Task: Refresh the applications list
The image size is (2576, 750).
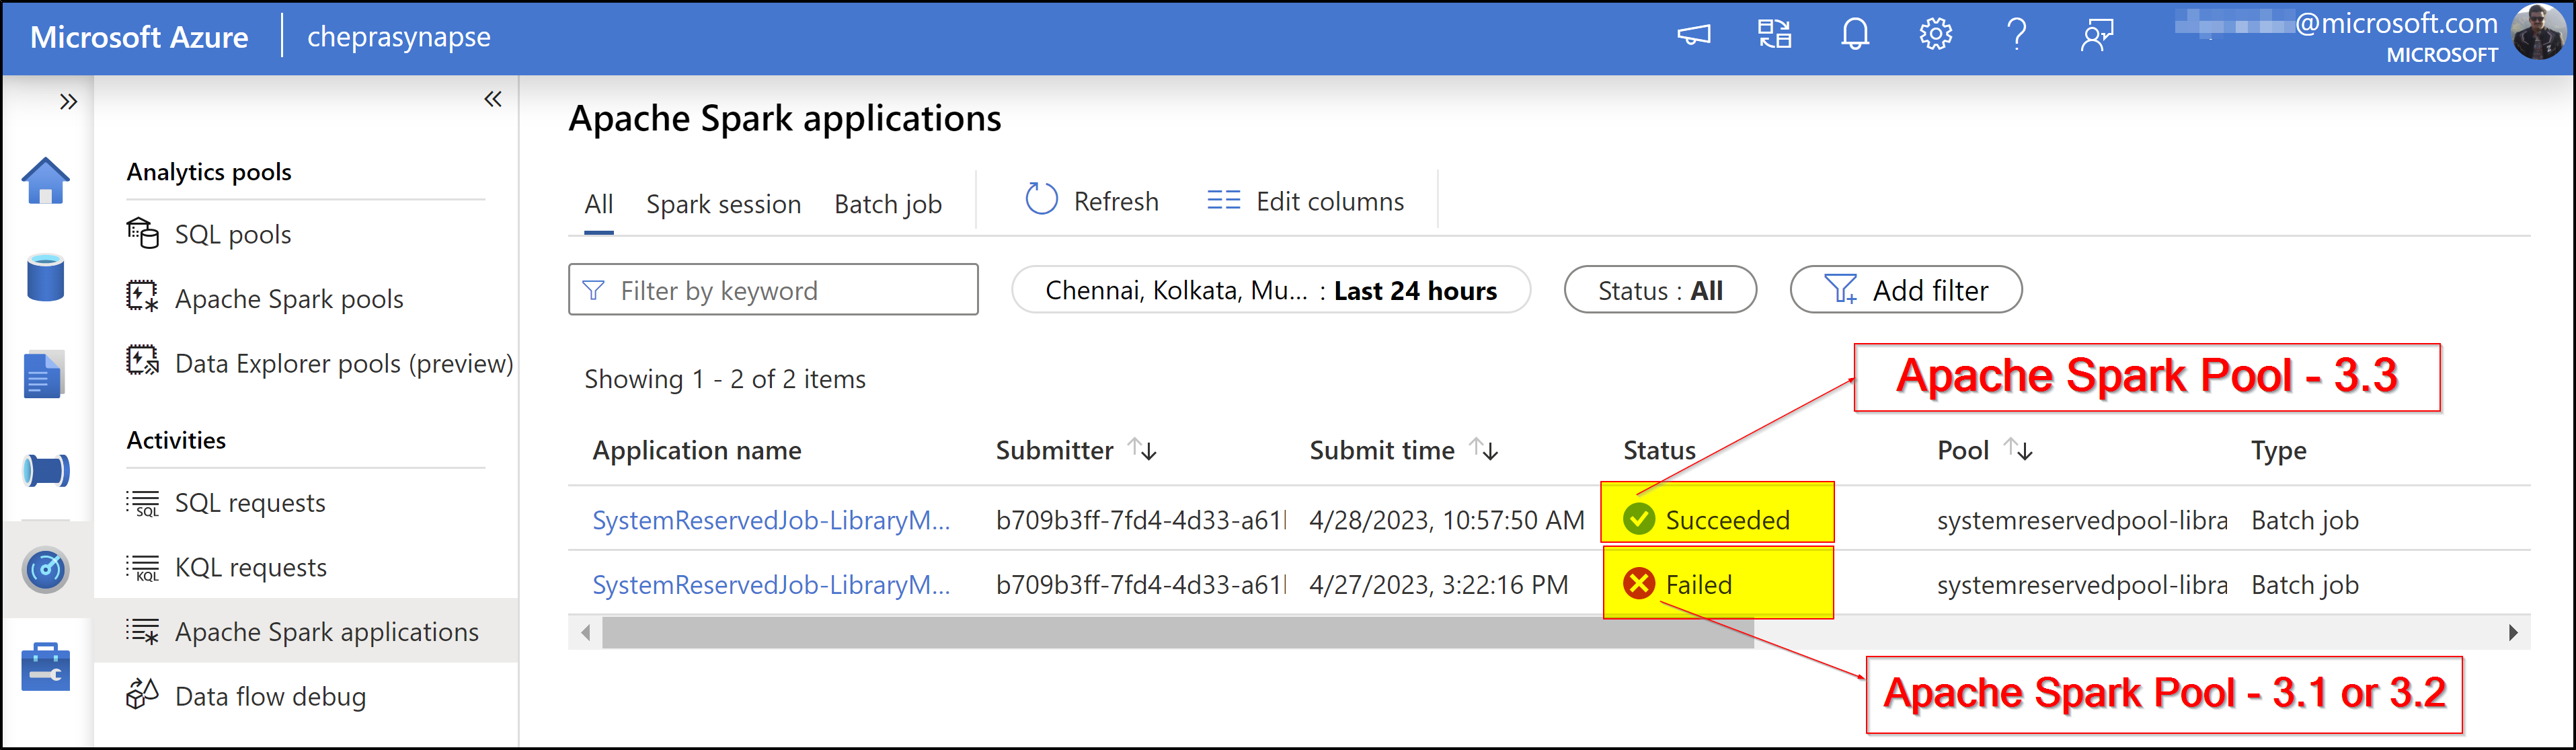Action: tap(1092, 201)
